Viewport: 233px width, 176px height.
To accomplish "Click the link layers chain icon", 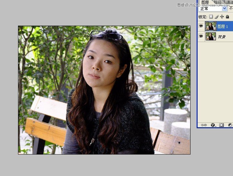I will [x=204, y=125].
